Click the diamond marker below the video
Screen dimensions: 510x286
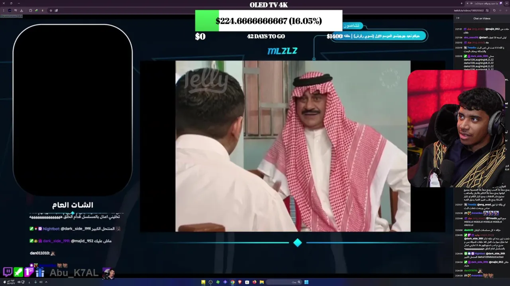[x=298, y=243]
